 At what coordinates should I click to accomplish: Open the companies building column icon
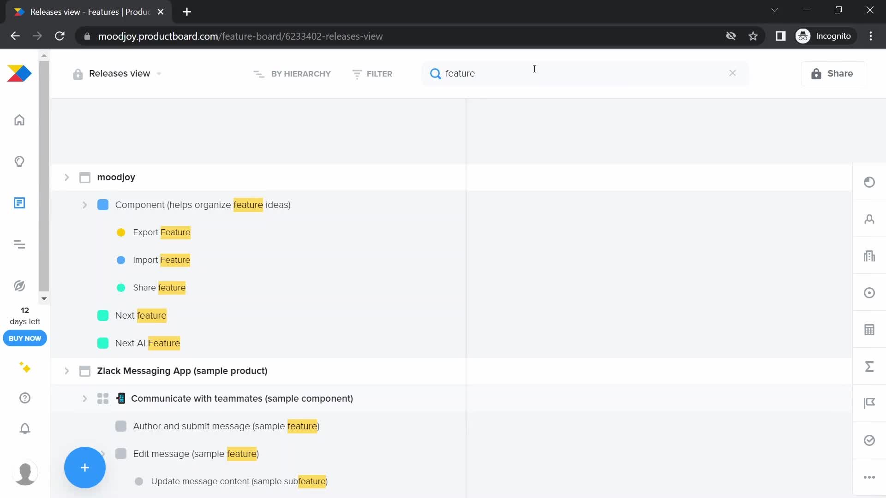point(869,256)
